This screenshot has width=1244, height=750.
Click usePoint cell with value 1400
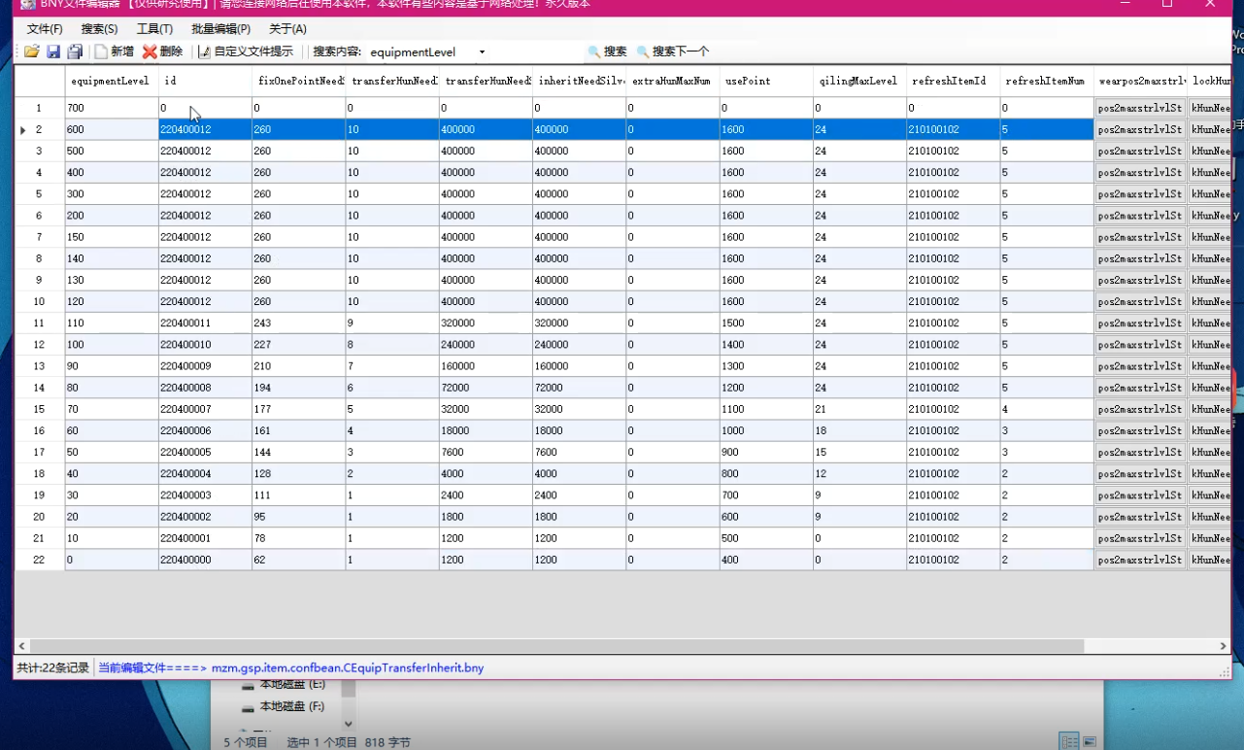(x=766, y=345)
